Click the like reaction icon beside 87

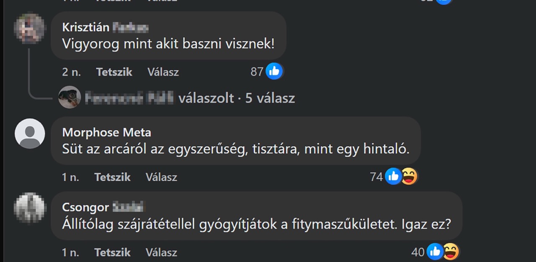[x=274, y=72]
